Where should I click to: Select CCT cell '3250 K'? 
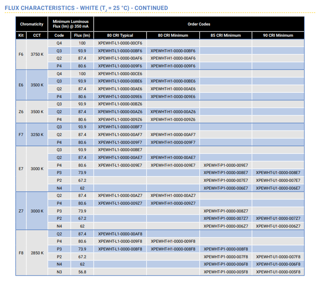click(x=37, y=135)
